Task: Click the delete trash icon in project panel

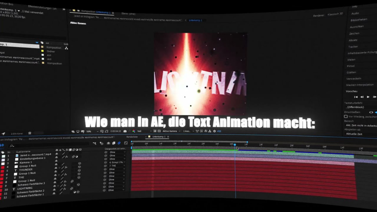Action: click(30, 133)
